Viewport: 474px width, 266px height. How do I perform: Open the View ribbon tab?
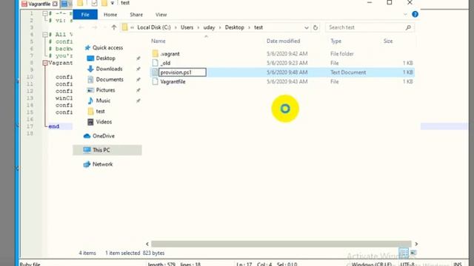(161, 15)
